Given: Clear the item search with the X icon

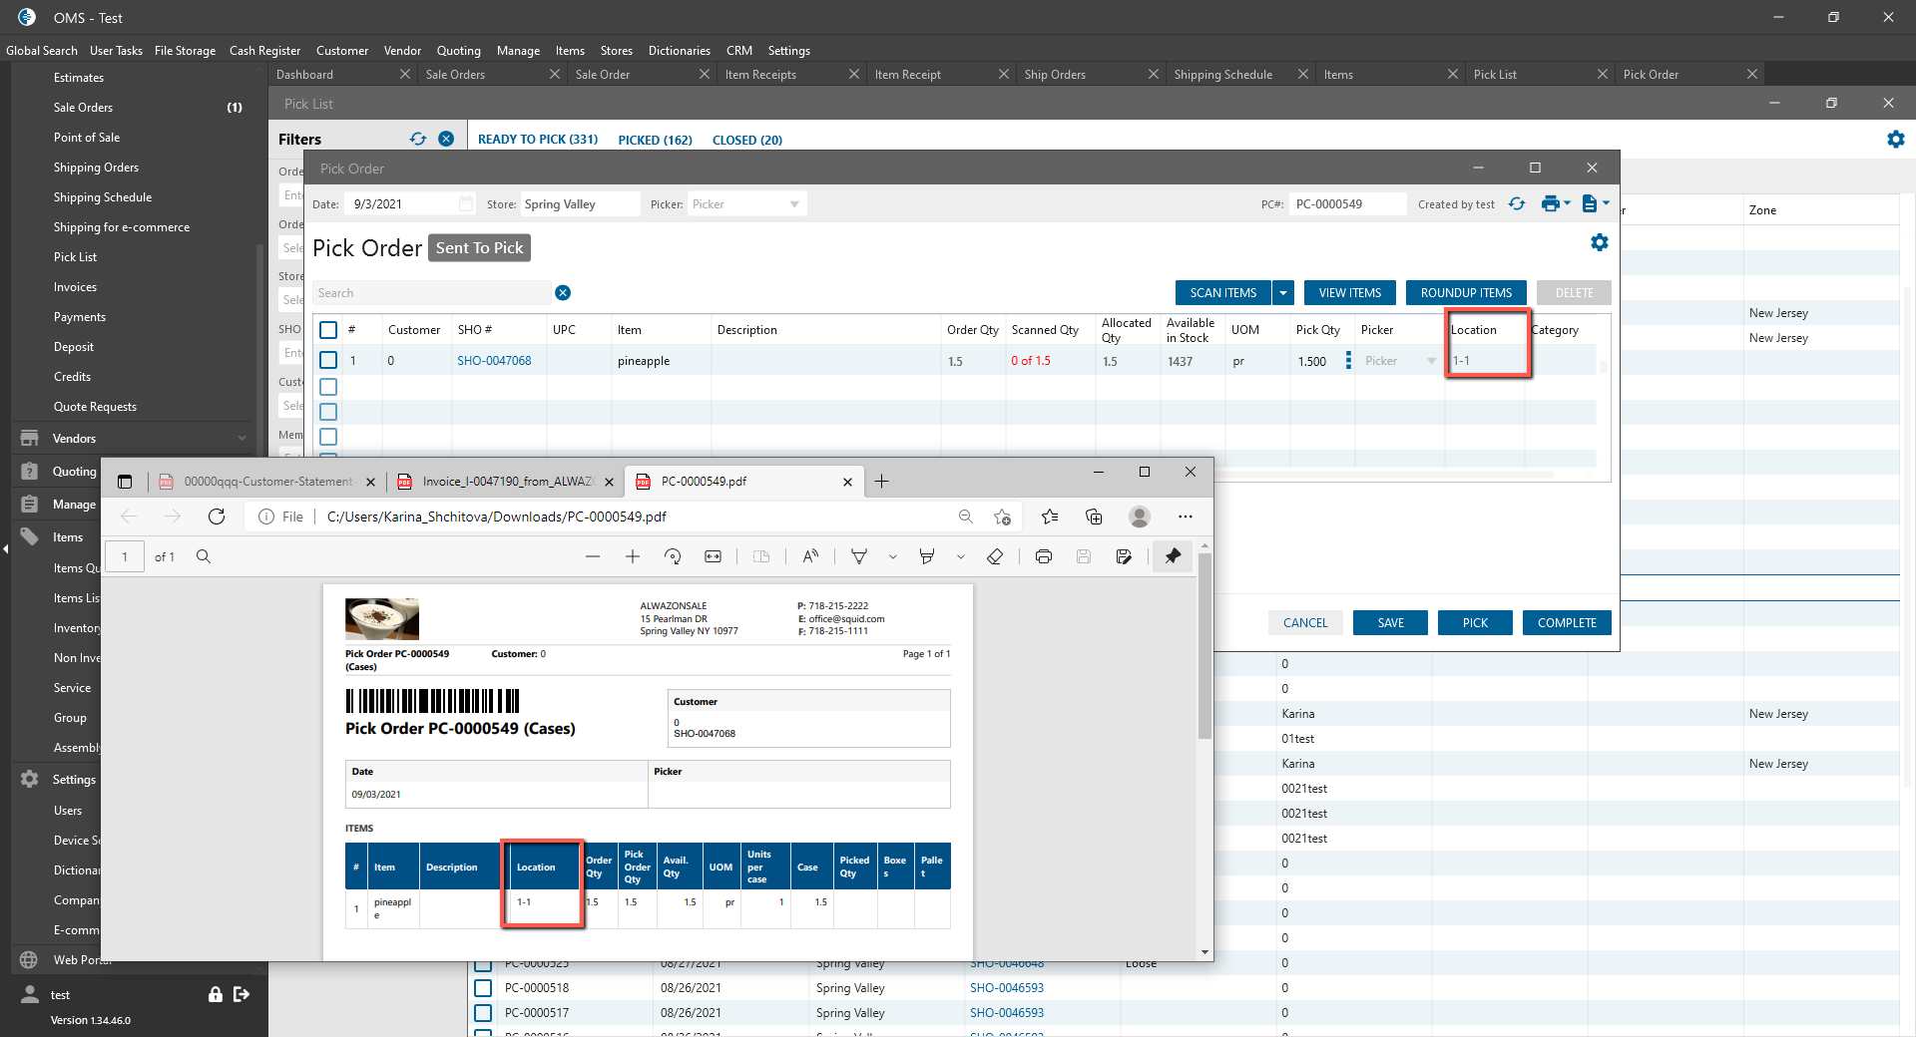Looking at the screenshot, I should click(563, 293).
